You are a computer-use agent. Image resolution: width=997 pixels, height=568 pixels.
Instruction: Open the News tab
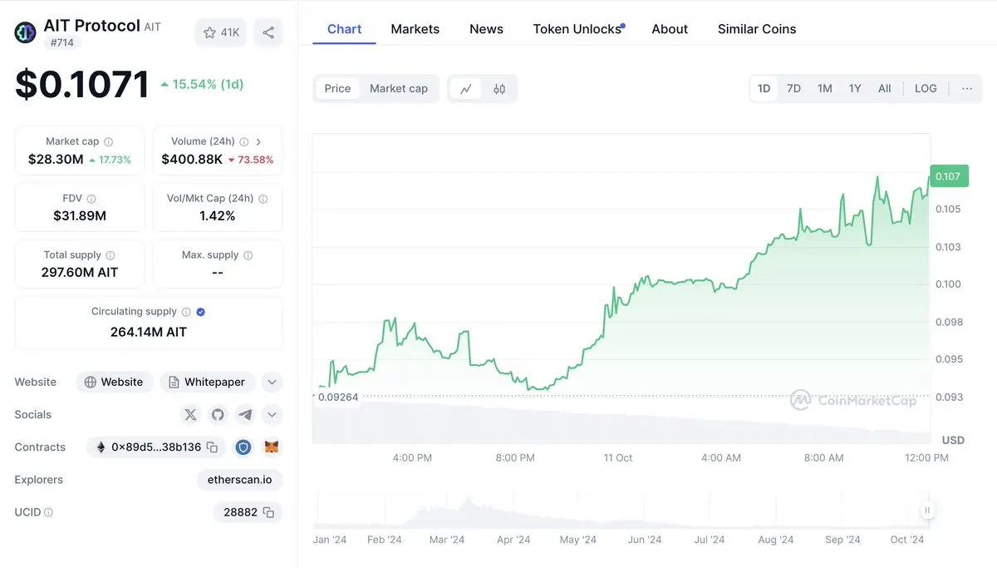pyautogui.click(x=486, y=29)
